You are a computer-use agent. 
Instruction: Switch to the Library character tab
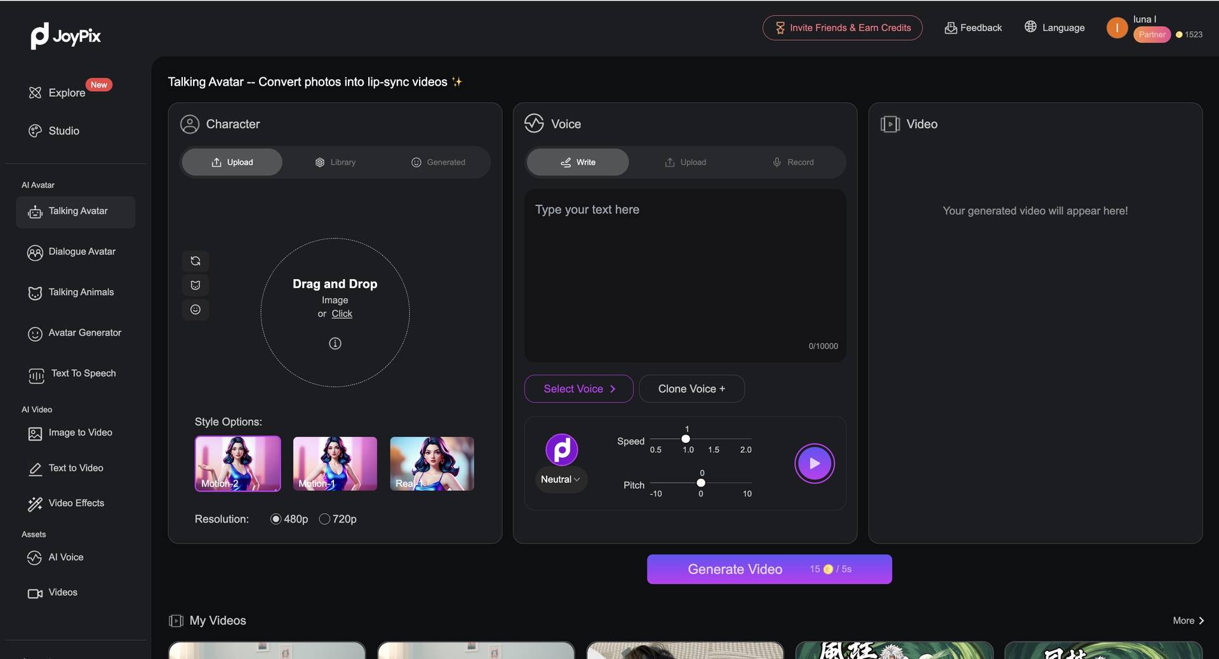[x=335, y=162]
